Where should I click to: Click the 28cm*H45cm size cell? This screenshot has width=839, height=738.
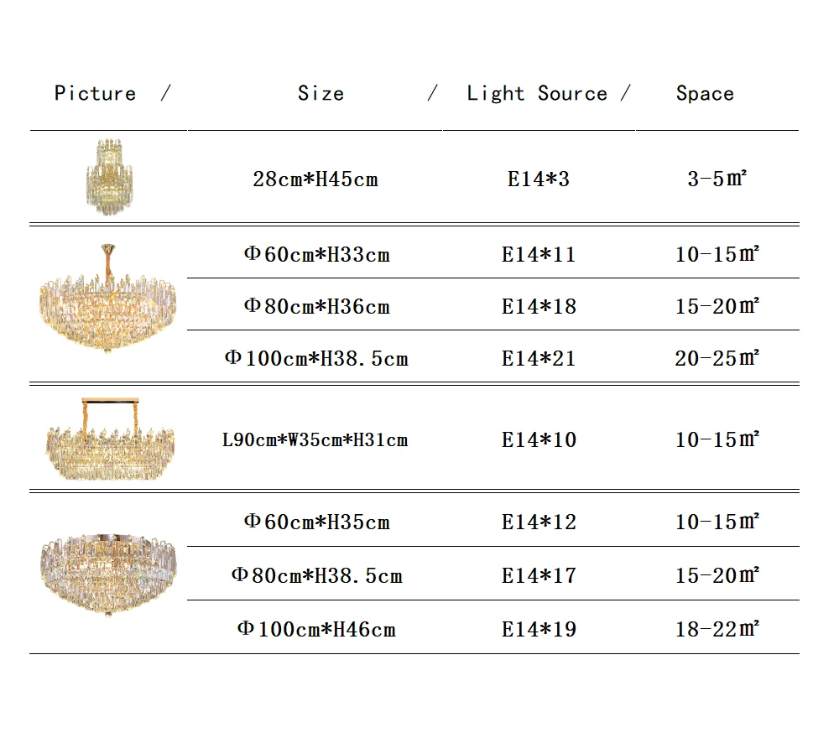point(315,179)
